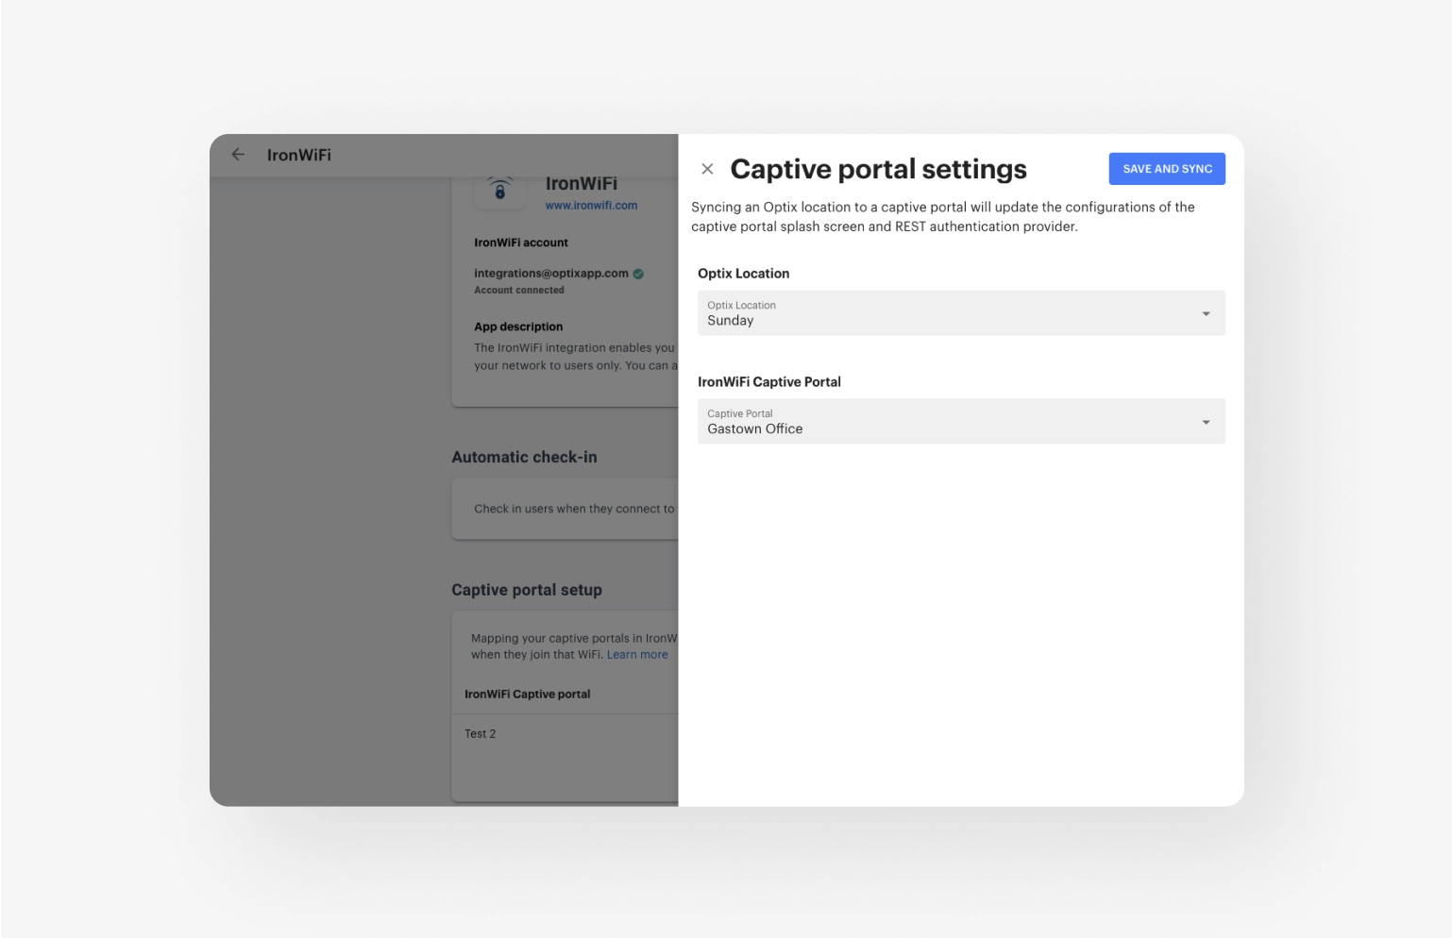This screenshot has height=938, width=1452.
Task: Click the IronWiFi account label
Action: click(x=521, y=243)
